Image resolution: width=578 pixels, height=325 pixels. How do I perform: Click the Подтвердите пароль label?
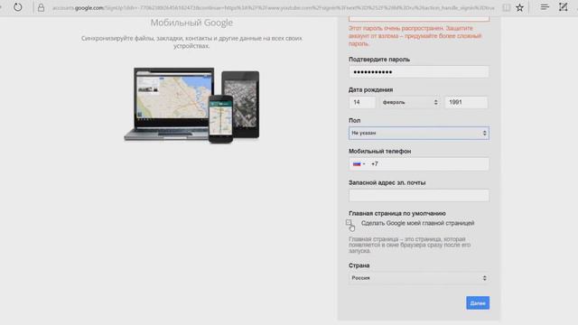(x=379, y=60)
